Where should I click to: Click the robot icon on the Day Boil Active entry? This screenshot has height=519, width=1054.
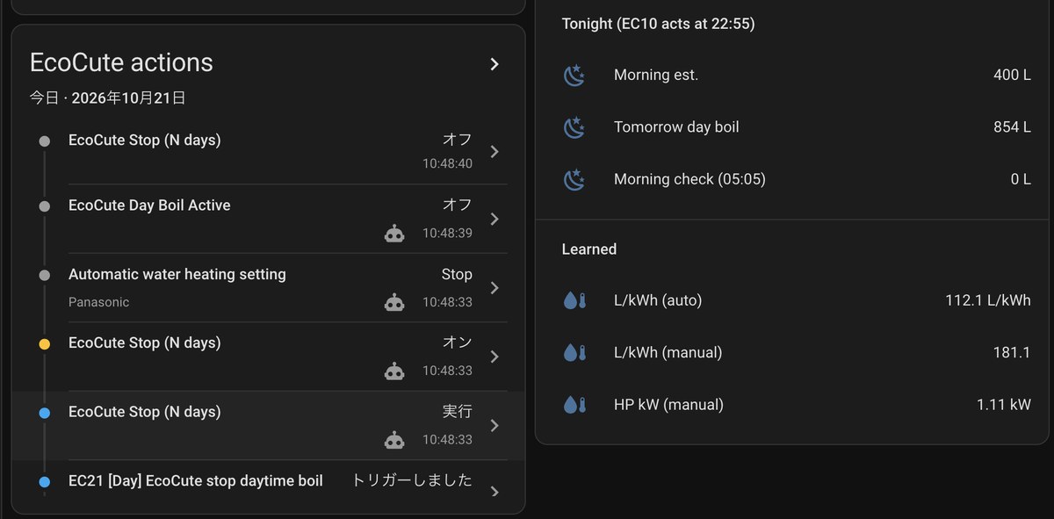point(394,233)
